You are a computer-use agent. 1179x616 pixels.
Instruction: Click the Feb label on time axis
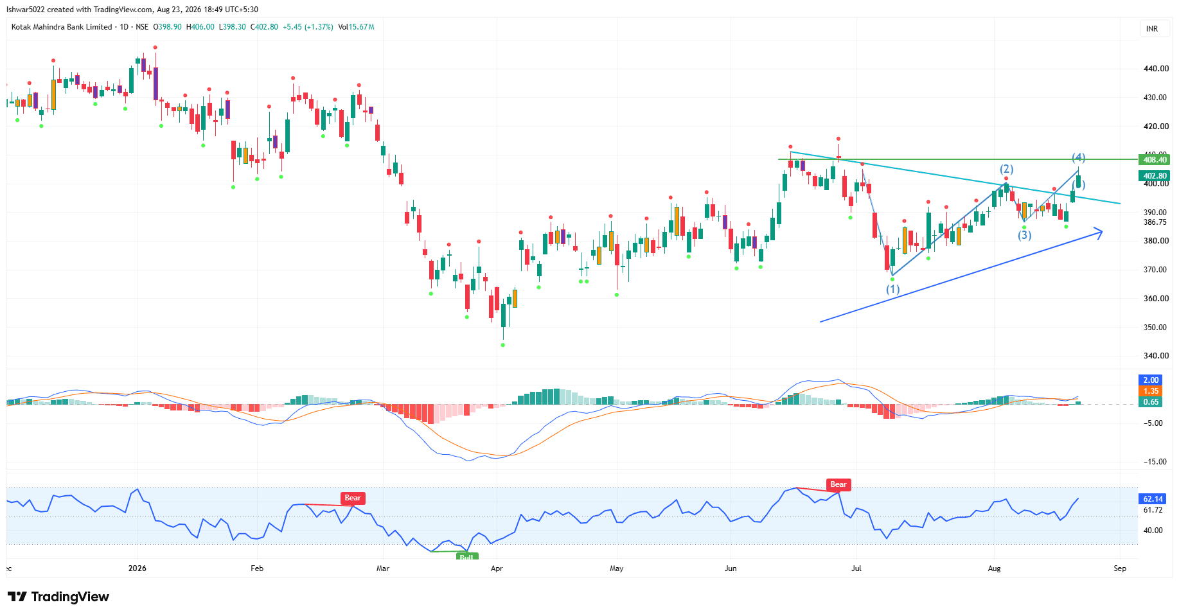pyautogui.click(x=257, y=568)
